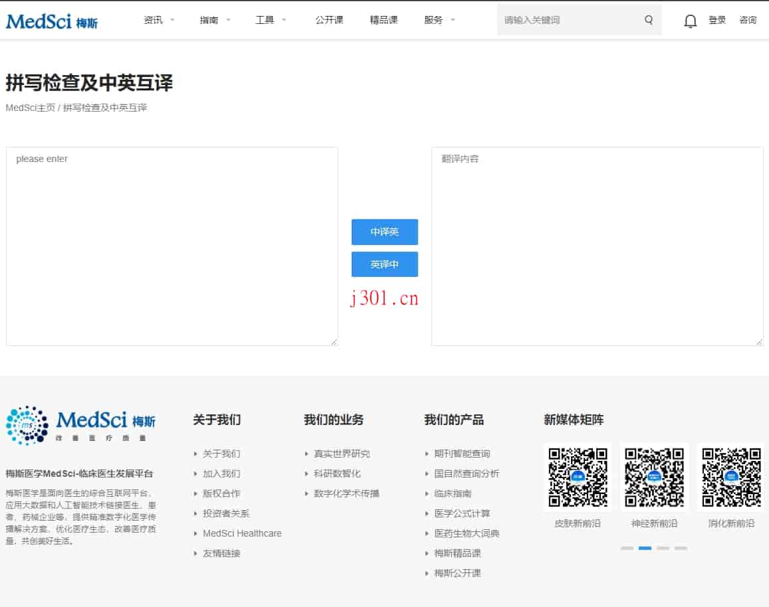Open the 神经新前沿 QR code
Viewport: 769px width, 607px height.
click(654, 477)
